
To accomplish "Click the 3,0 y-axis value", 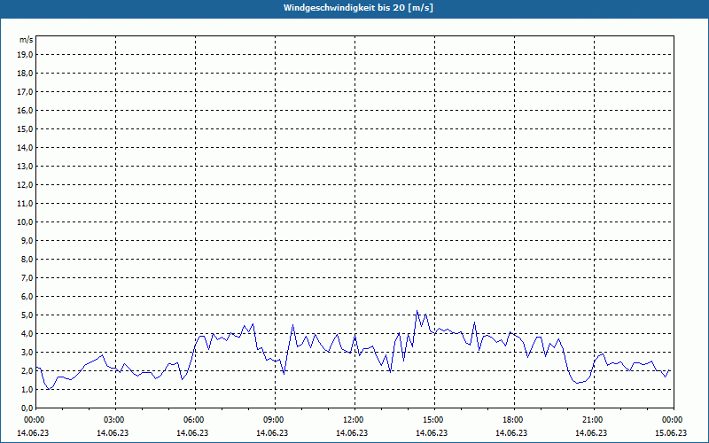I will (27, 352).
